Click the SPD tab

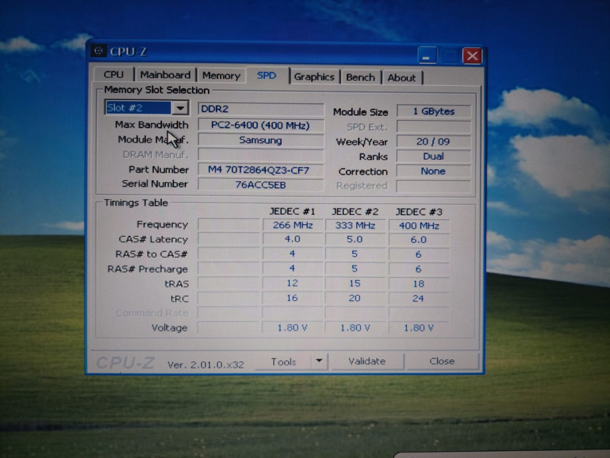(x=267, y=76)
